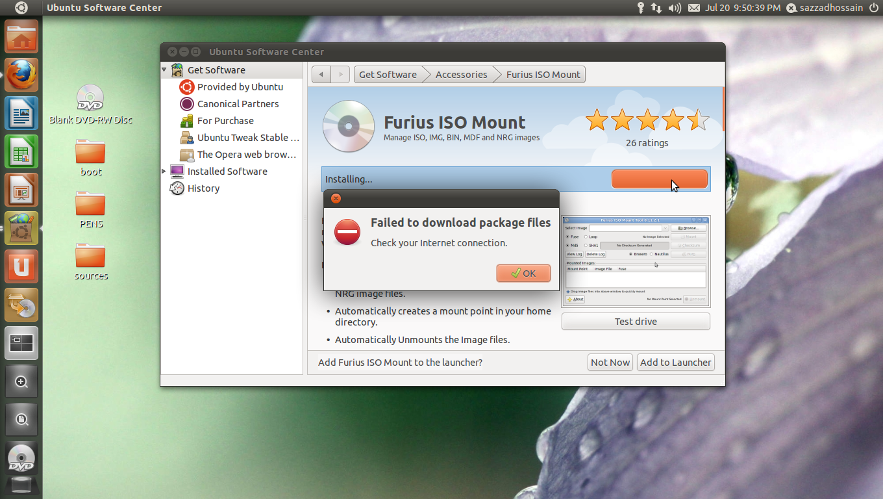Select the For Purchase category
Image resolution: width=883 pixels, height=499 pixels.
pos(225,121)
